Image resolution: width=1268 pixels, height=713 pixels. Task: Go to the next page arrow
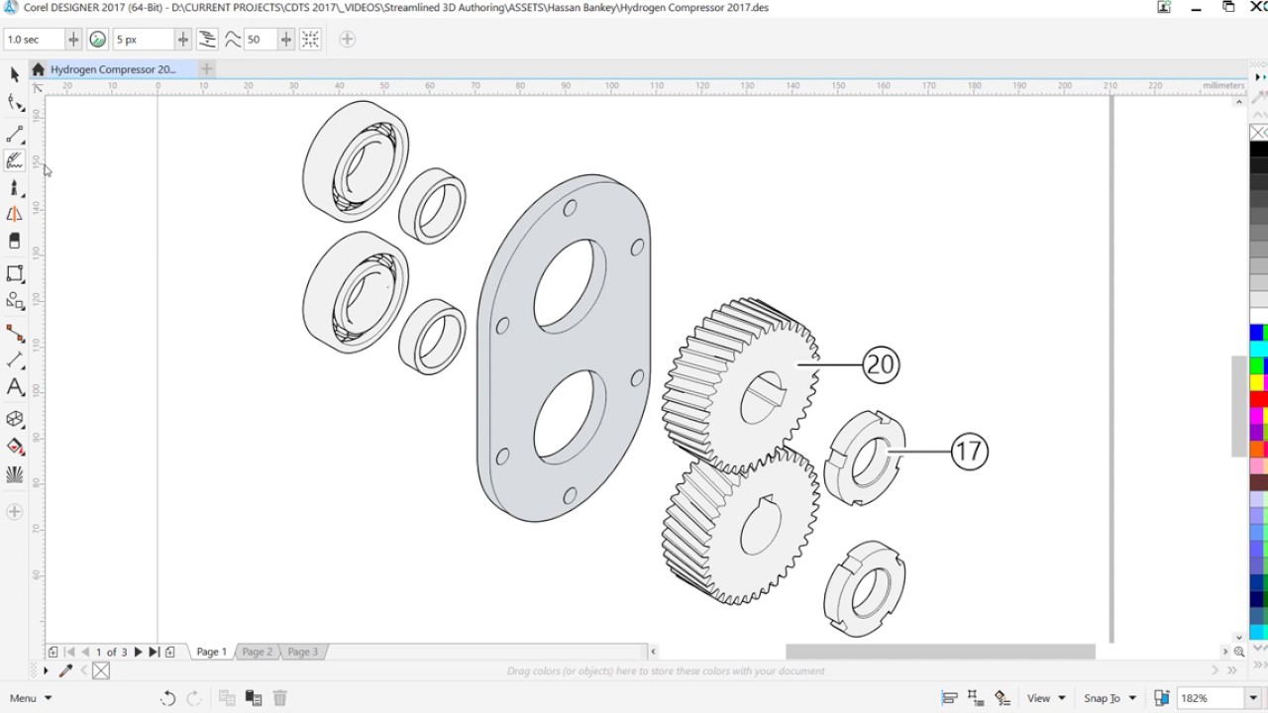138,652
